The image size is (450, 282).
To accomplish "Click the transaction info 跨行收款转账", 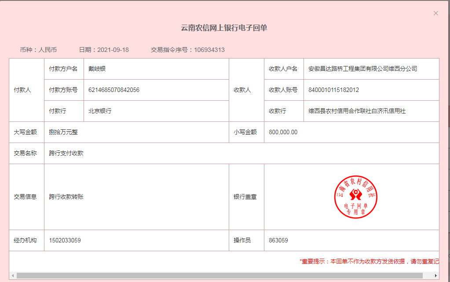I will pos(66,197).
